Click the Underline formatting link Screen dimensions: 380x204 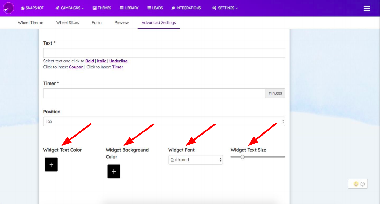118,61
